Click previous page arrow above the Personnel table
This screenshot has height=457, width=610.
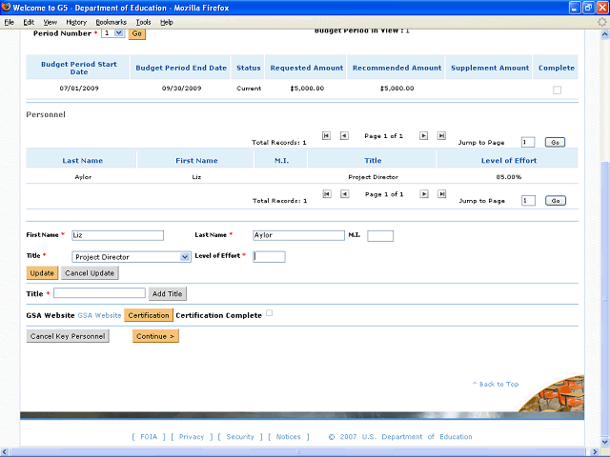[344, 136]
